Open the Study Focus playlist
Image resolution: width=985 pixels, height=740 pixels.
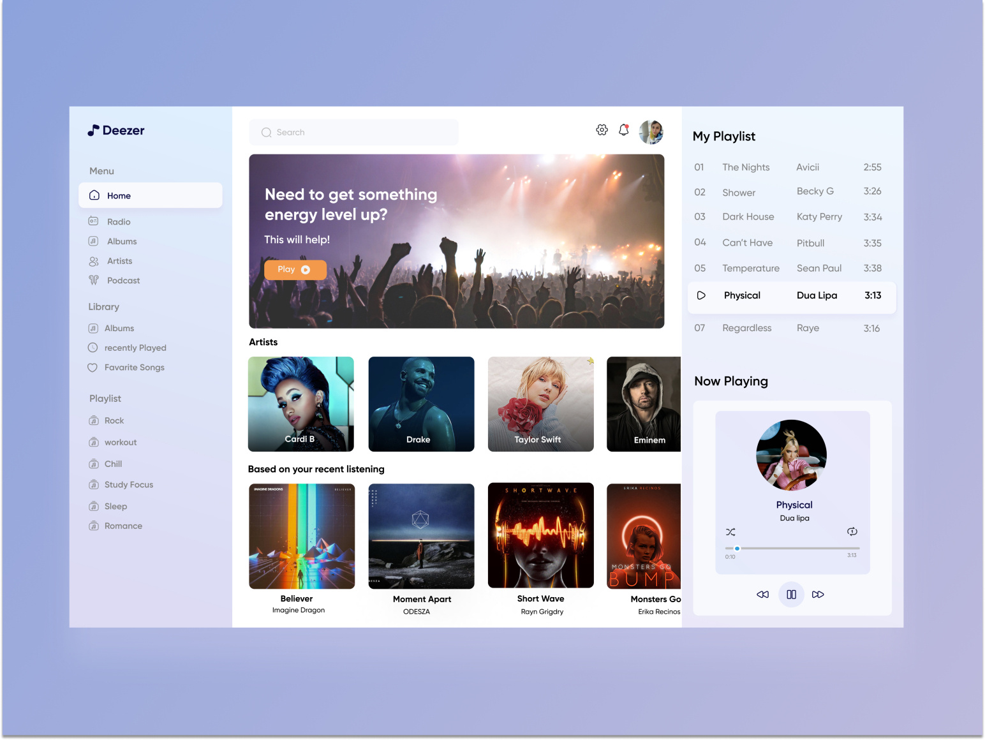pos(128,484)
